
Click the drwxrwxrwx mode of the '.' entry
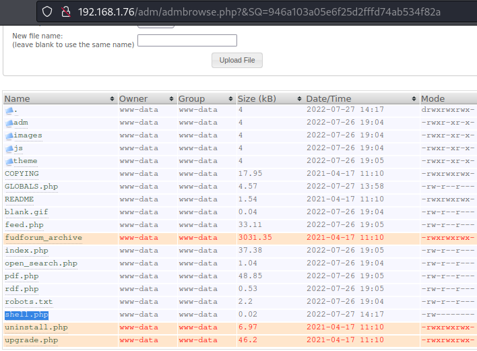(448, 110)
